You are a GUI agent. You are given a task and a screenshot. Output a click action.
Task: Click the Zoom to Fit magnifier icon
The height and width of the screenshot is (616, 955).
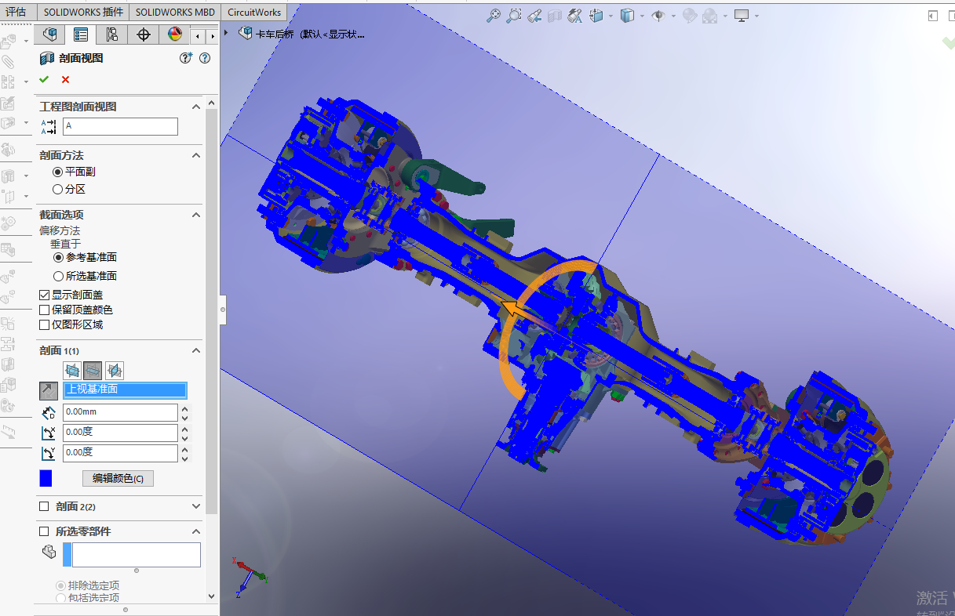tap(494, 15)
